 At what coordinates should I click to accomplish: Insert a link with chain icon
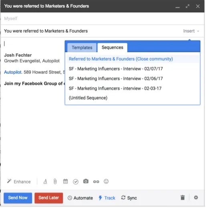click(96, 181)
